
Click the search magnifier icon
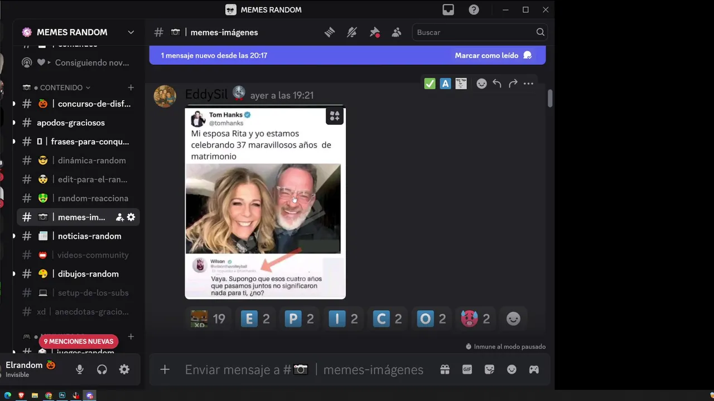[540, 32]
